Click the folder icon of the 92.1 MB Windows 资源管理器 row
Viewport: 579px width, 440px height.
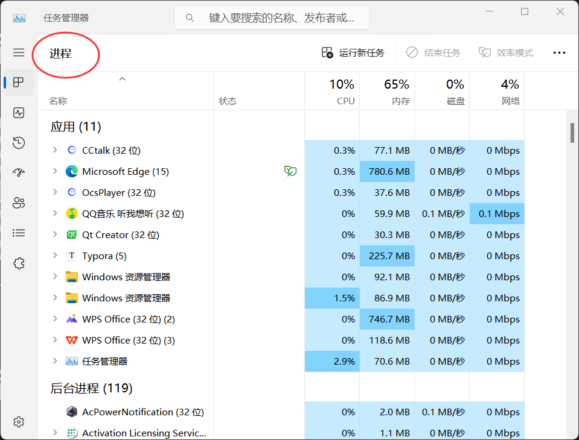pyautogui.click(x=72, y=277)
